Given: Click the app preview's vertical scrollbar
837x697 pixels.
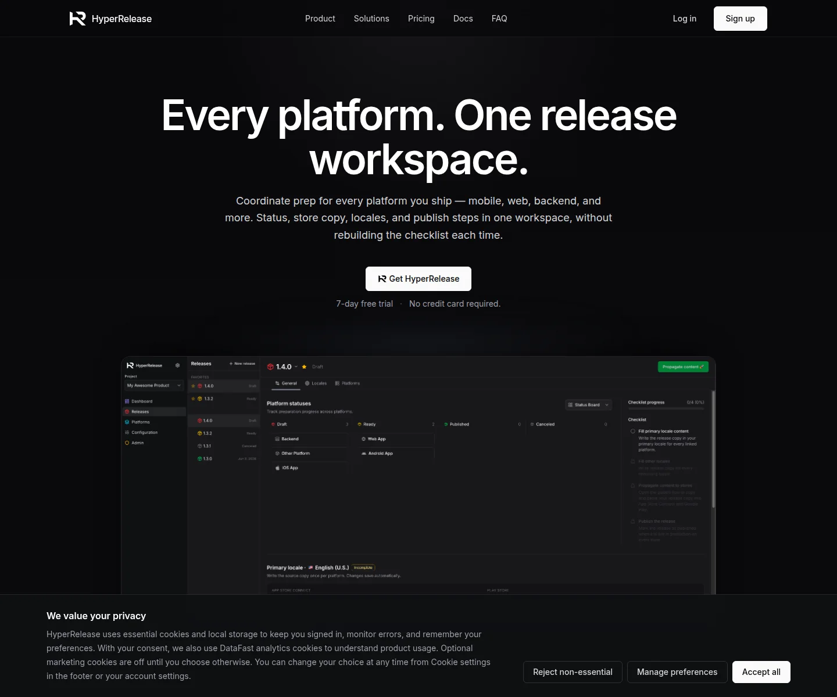Looking at the screenshot, I should pyautogui.click(x=713, y=450).
